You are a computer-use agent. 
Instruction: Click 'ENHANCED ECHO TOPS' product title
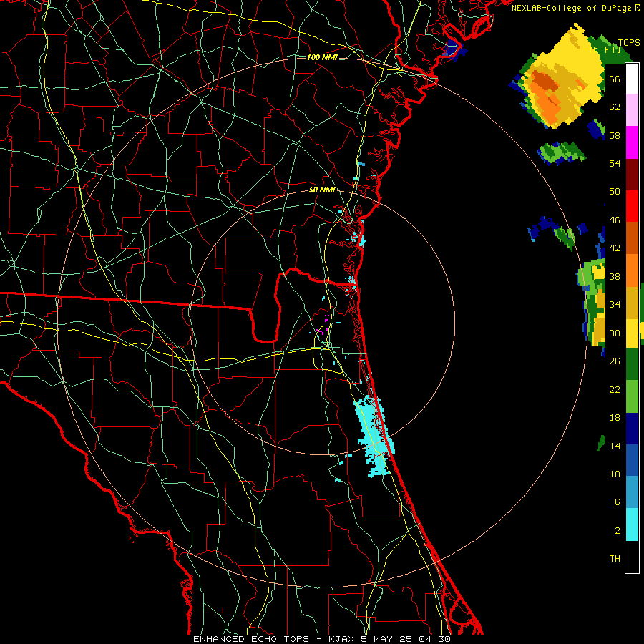coord(251,639)
